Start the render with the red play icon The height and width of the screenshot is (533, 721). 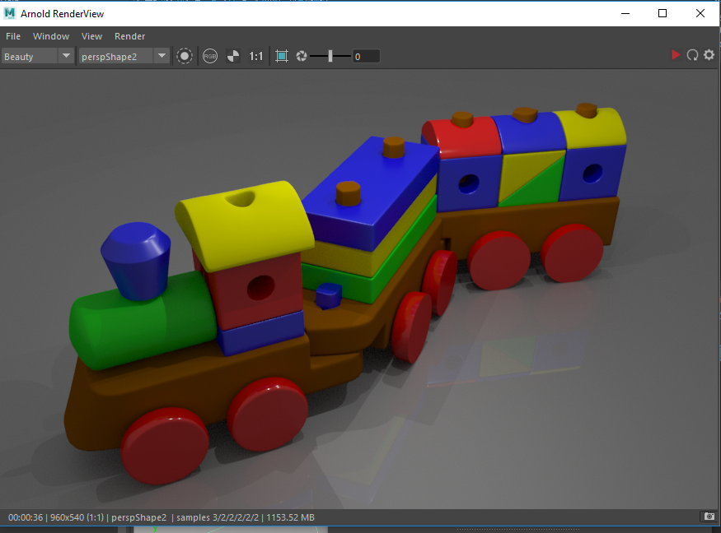[x=676, y=55]
